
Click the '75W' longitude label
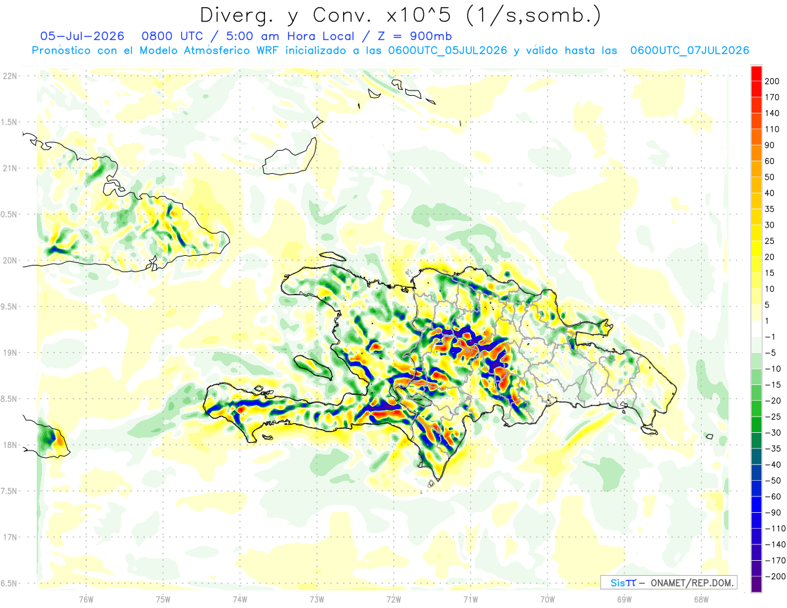point(163,599)
